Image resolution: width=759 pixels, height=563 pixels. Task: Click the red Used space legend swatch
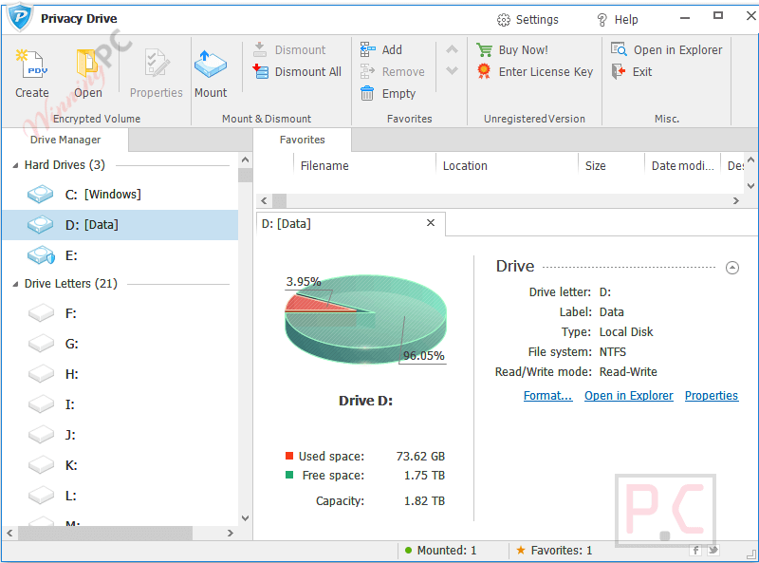289,456
